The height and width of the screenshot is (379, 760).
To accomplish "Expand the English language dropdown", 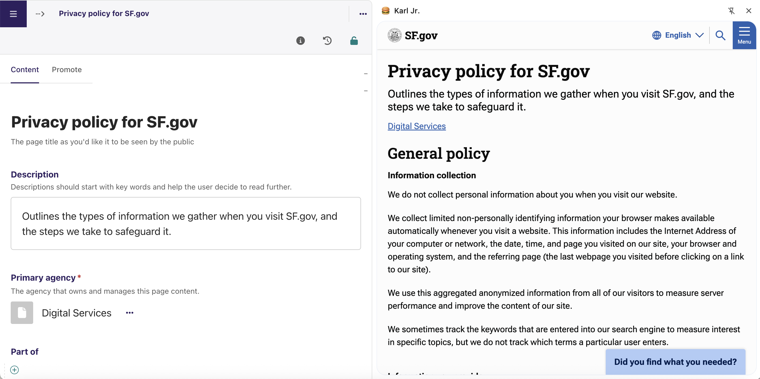I will [x=678, y=35].
